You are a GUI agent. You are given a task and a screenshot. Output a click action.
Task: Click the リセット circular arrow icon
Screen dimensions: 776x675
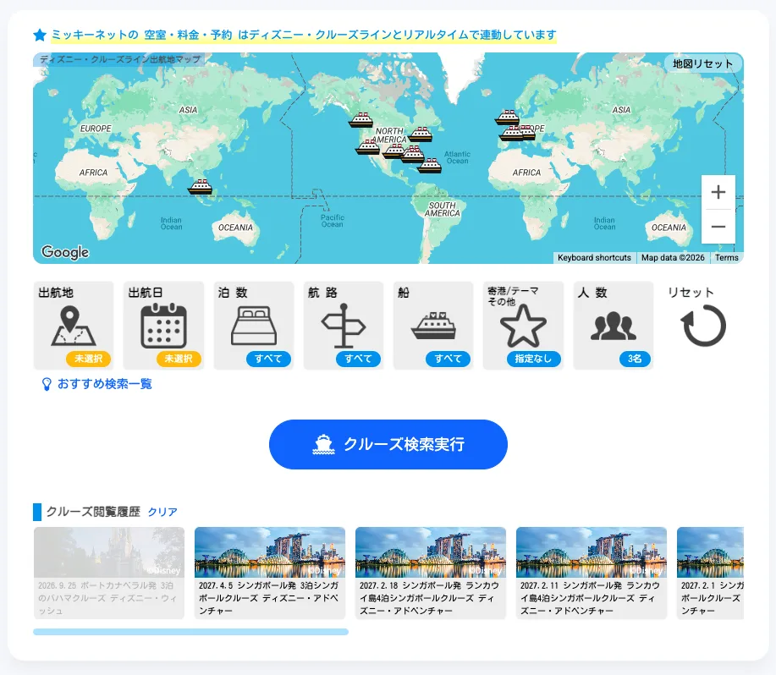703,326
